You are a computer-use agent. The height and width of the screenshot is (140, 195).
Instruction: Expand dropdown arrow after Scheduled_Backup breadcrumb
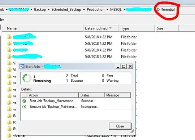84,10
